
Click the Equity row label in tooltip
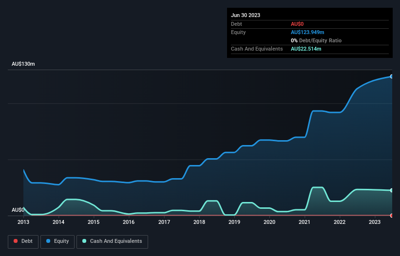tap(238, 32)
